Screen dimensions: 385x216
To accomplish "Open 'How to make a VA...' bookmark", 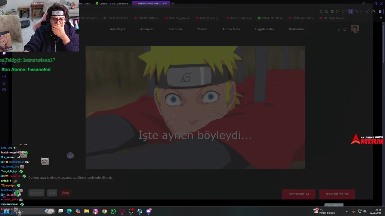I will pos(240,18).
